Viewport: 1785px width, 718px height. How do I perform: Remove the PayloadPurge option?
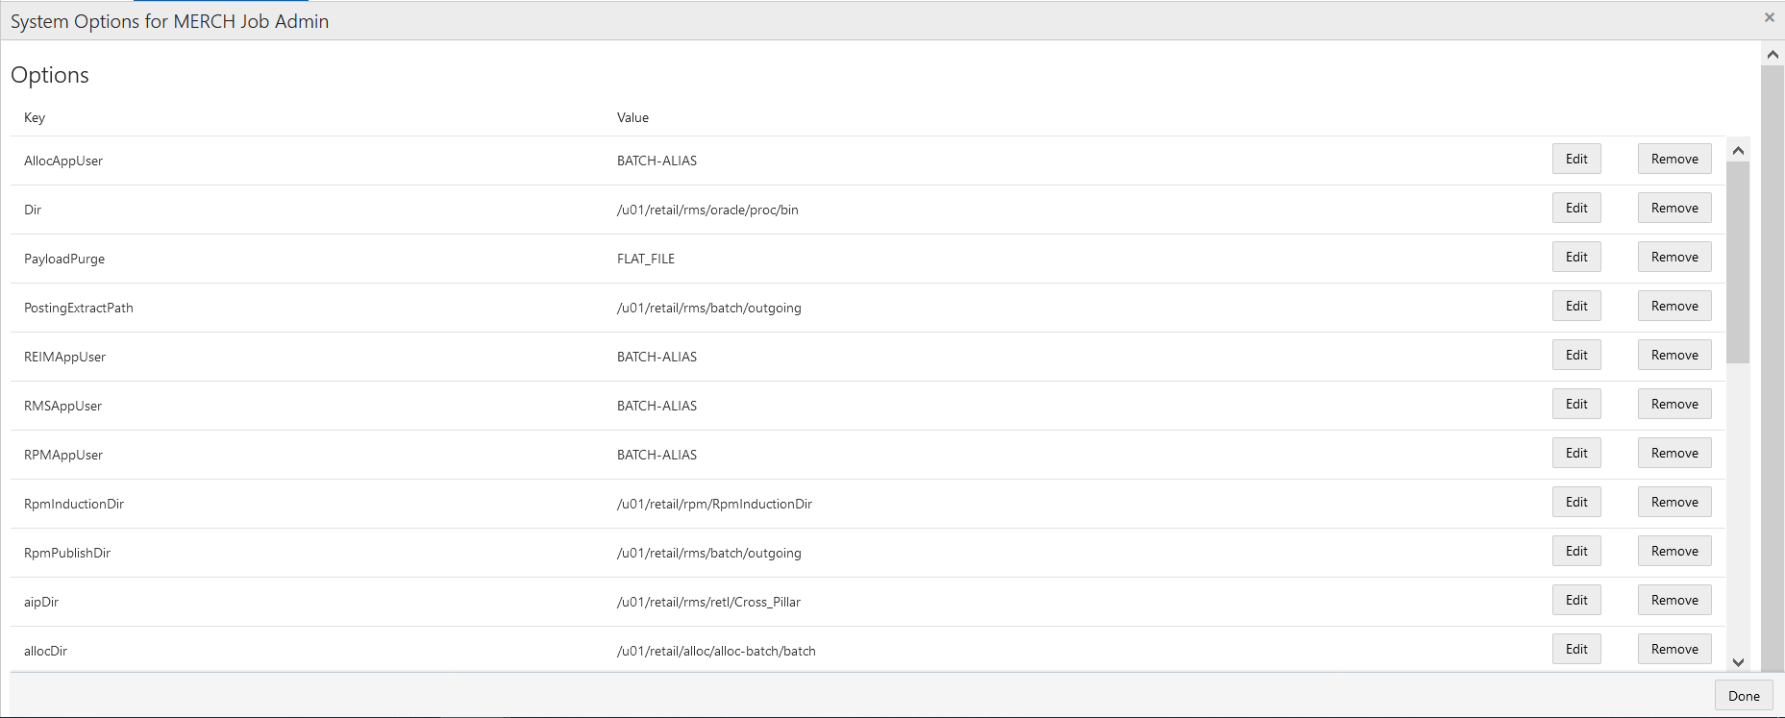[1674, 257]
